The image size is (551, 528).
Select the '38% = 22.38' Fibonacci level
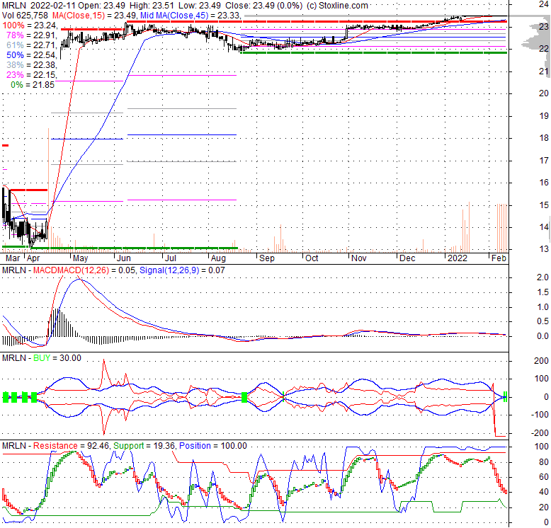(31, 64)
